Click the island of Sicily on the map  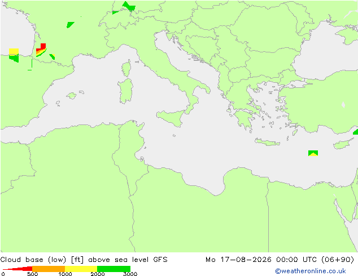[x=171, y=118]
